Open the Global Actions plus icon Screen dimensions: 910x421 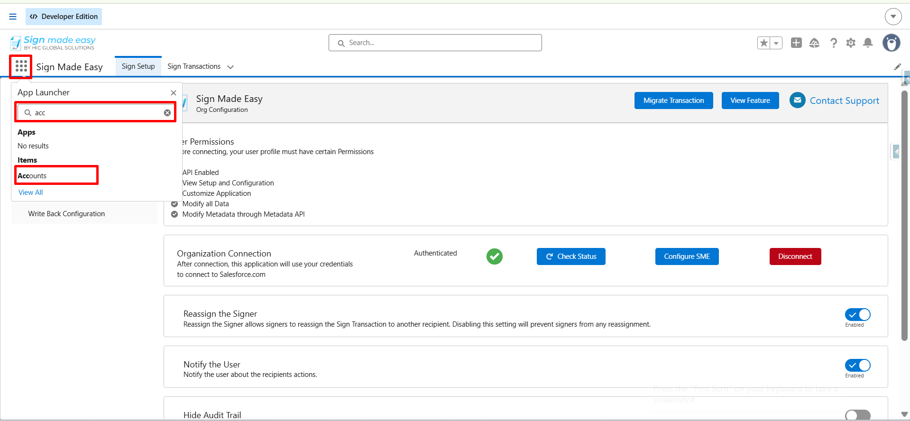point(796,43)
